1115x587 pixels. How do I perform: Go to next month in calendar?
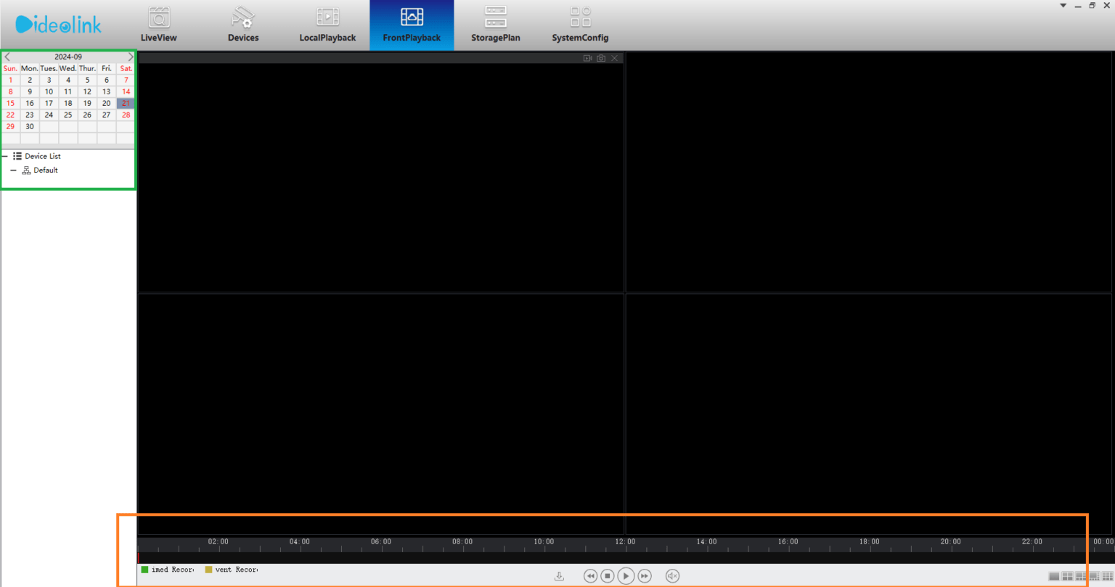pyautogui.click(x=131, y=57)
